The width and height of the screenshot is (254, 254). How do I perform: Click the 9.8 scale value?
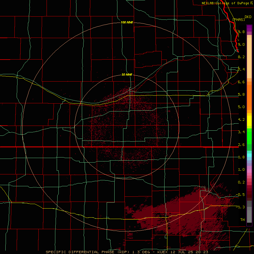[x=241, y=32]
